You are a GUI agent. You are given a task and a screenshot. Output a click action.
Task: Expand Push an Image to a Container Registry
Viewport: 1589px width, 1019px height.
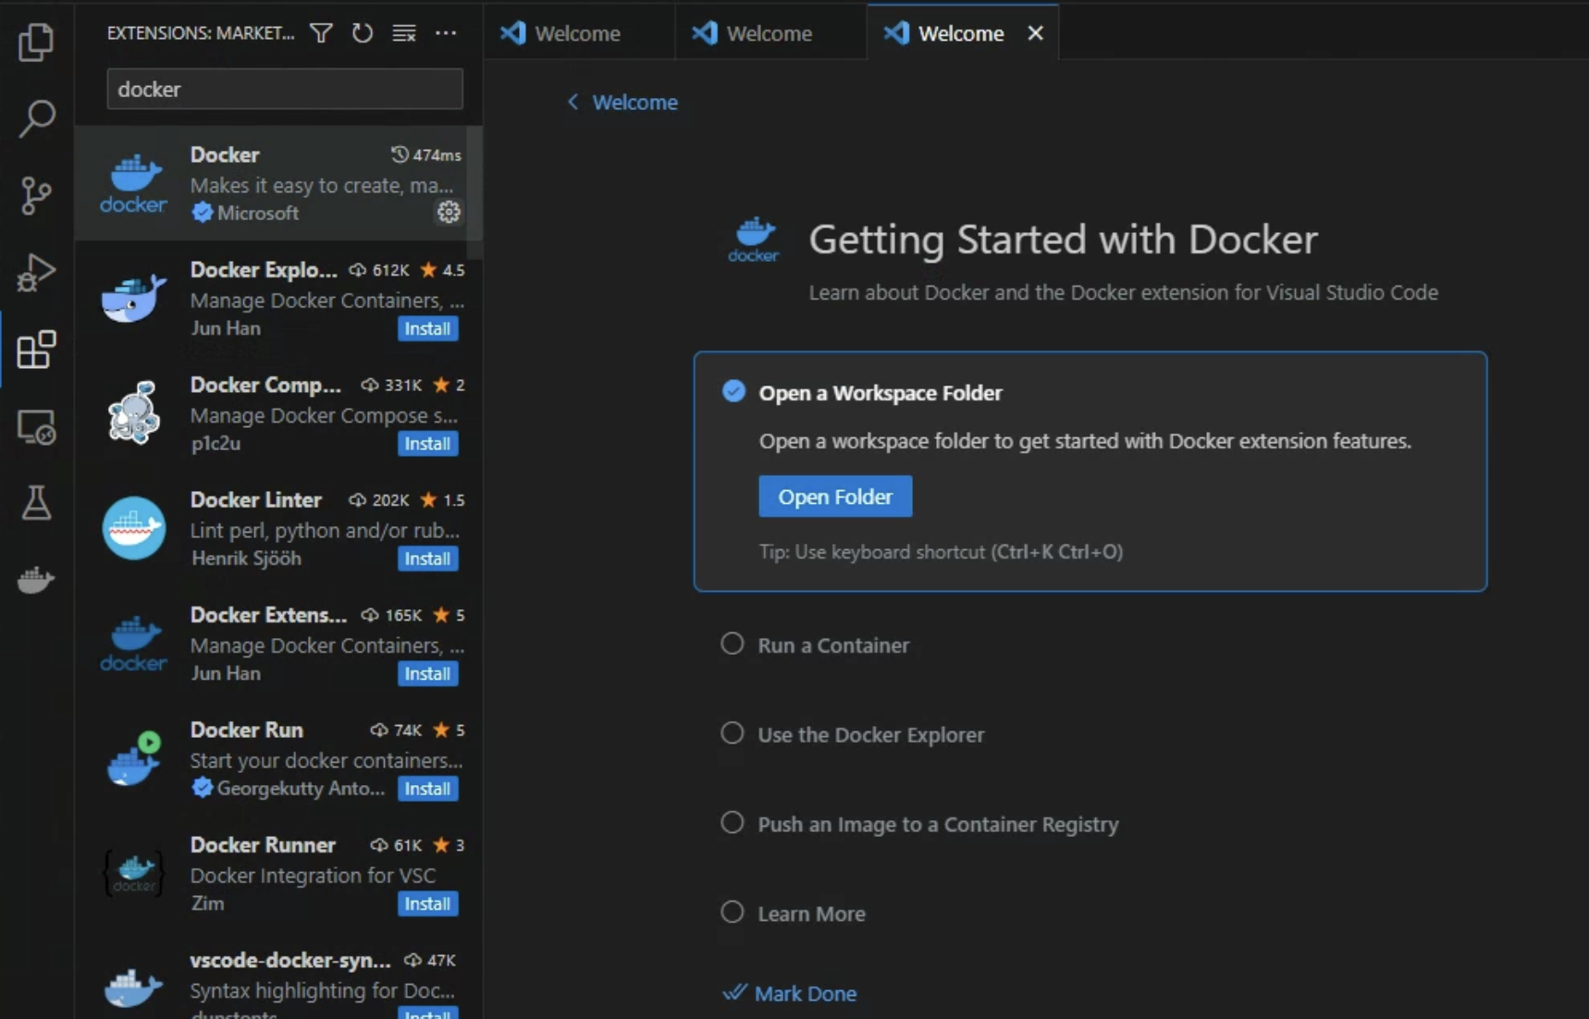coord(938,825)
